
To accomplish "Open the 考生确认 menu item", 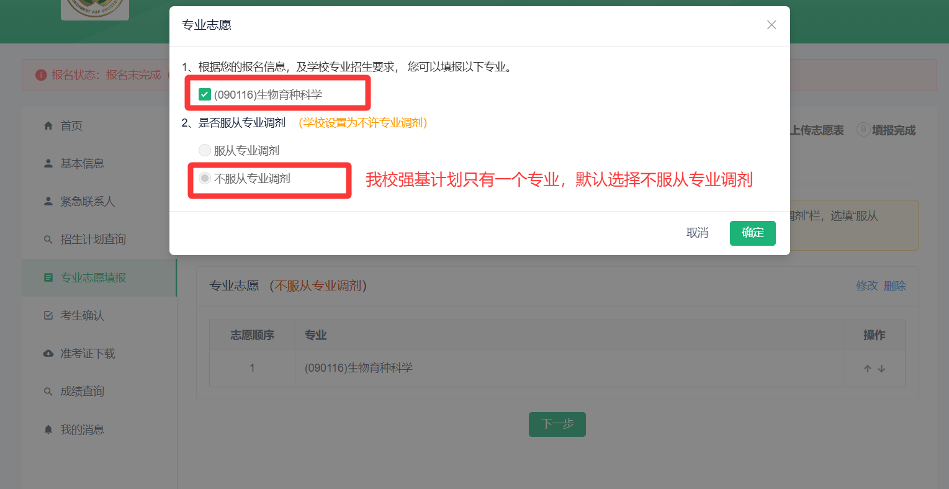I will [x=82, y=316].
